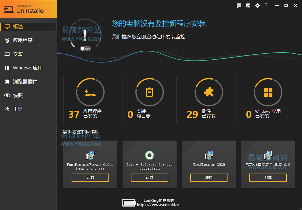Open settings gear icon
302x210 pixels.
coord(257,5)
